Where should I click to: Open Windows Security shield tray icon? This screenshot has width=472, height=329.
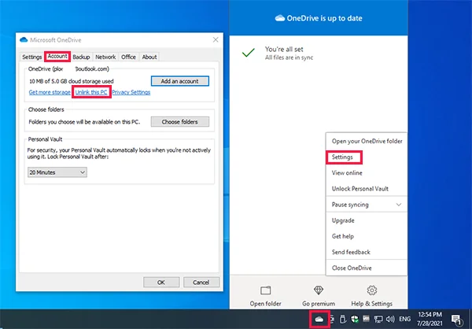point(355,319)
